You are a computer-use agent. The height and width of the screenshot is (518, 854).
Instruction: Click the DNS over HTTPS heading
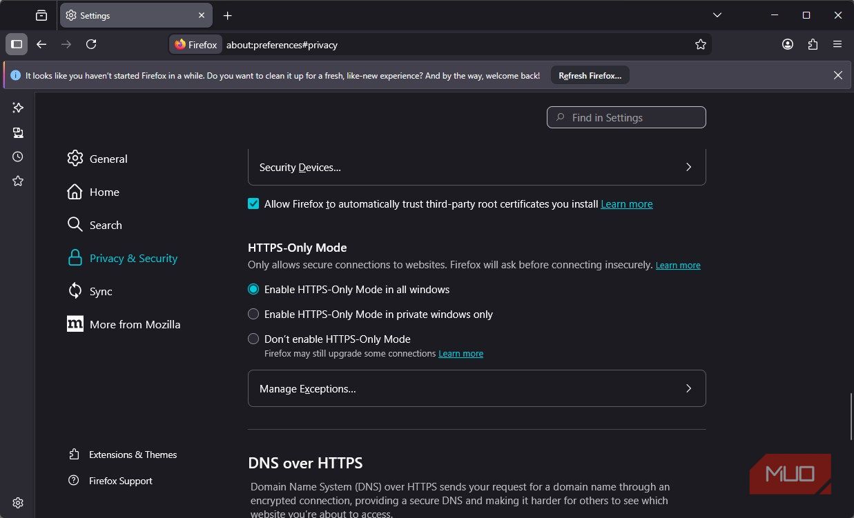305,463
